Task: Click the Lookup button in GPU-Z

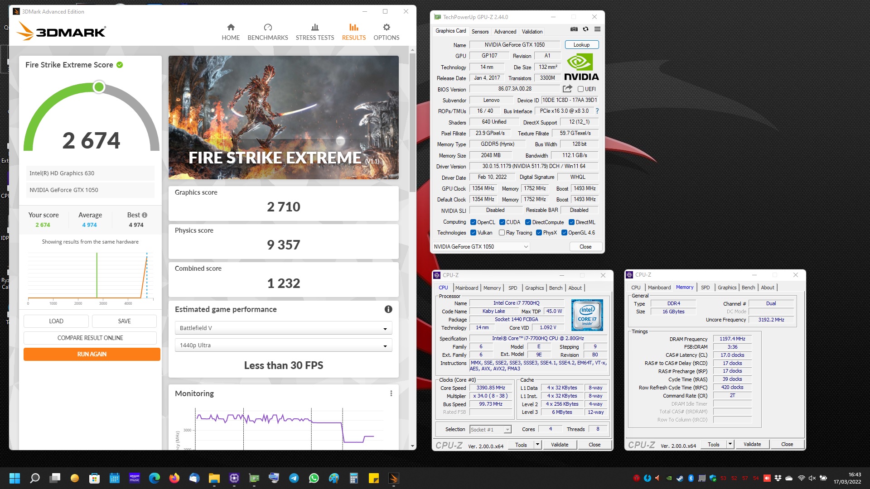Action: click(x=581, y=45)
